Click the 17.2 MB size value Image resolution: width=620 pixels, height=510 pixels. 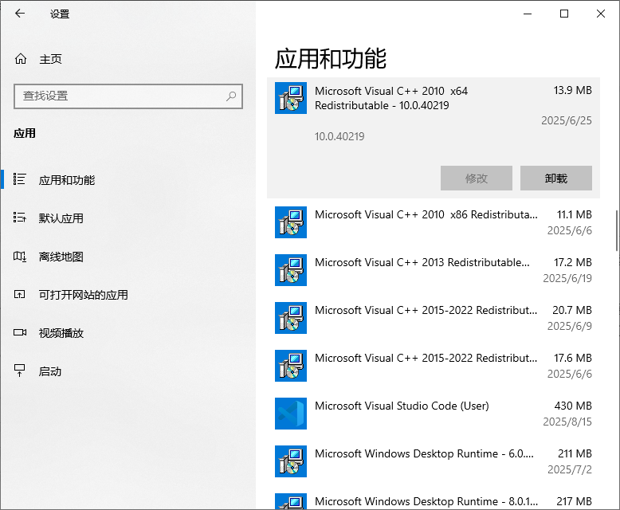tap(572, 262)
